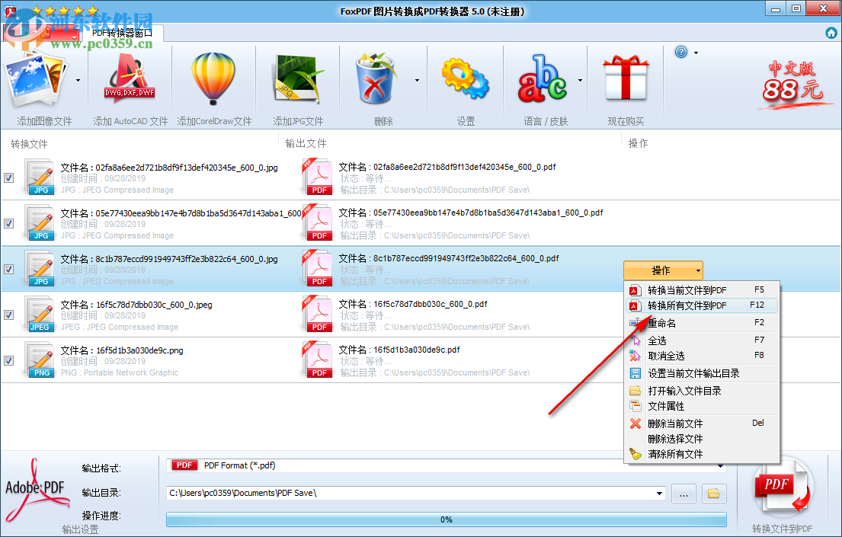
Task: Uncheck the 16f5d1b3a030de9c.png file row
Action: pos(10,360)
